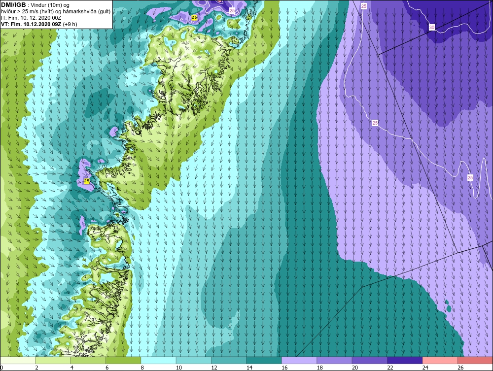Viewport: 493px width, 371px height.
Task: Click the red legend swatch above 26 m/s
Action: click(475, 360)
